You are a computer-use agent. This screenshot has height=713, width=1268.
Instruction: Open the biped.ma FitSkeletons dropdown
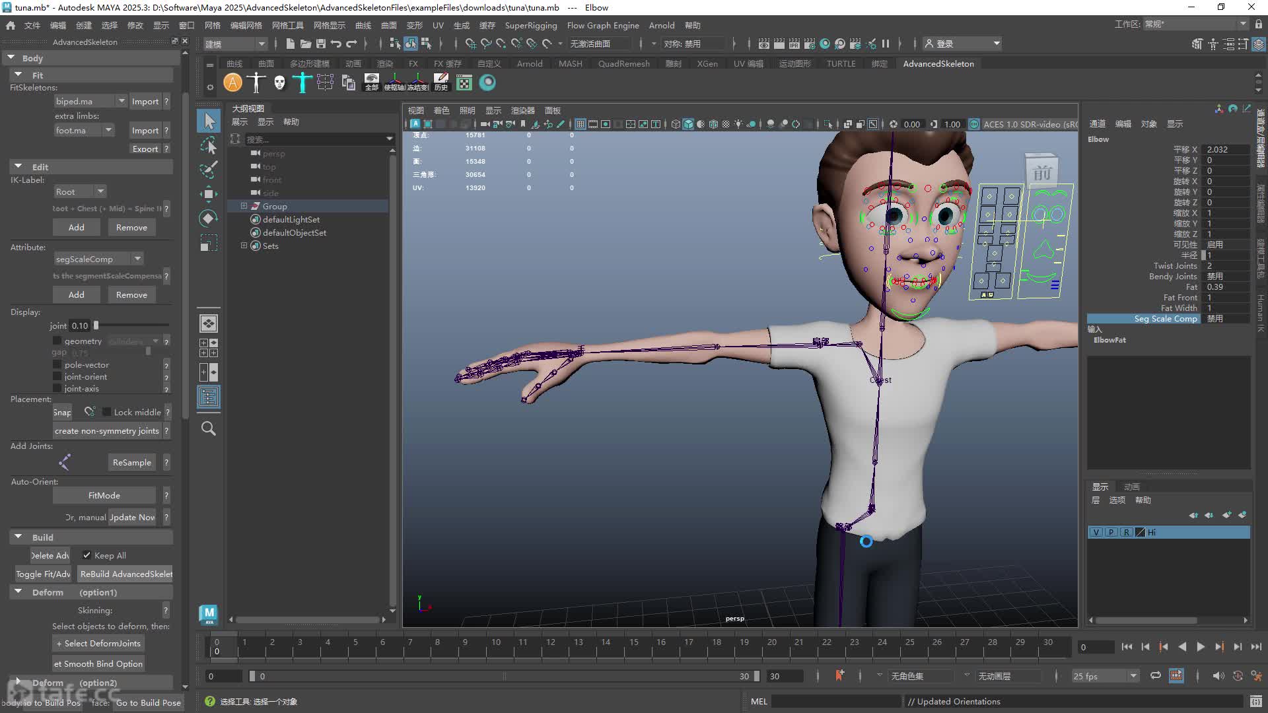(90, 101)
